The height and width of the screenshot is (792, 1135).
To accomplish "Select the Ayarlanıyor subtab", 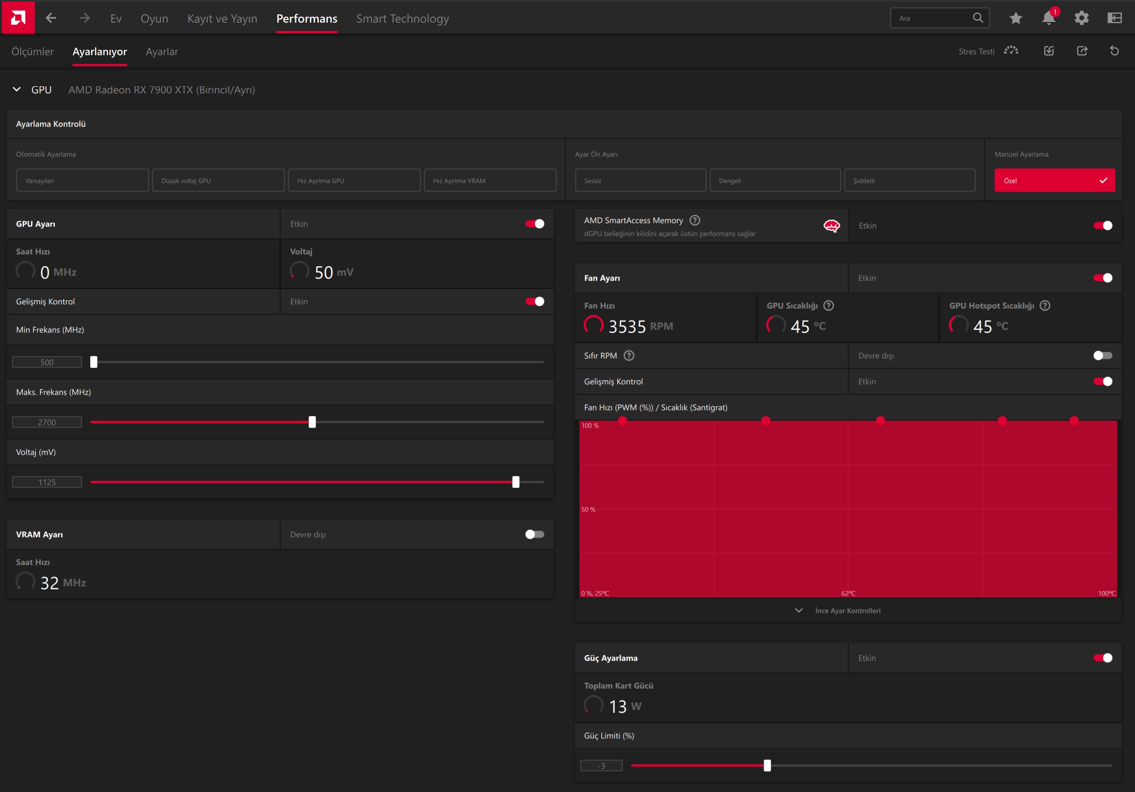I will pos(99,51).
